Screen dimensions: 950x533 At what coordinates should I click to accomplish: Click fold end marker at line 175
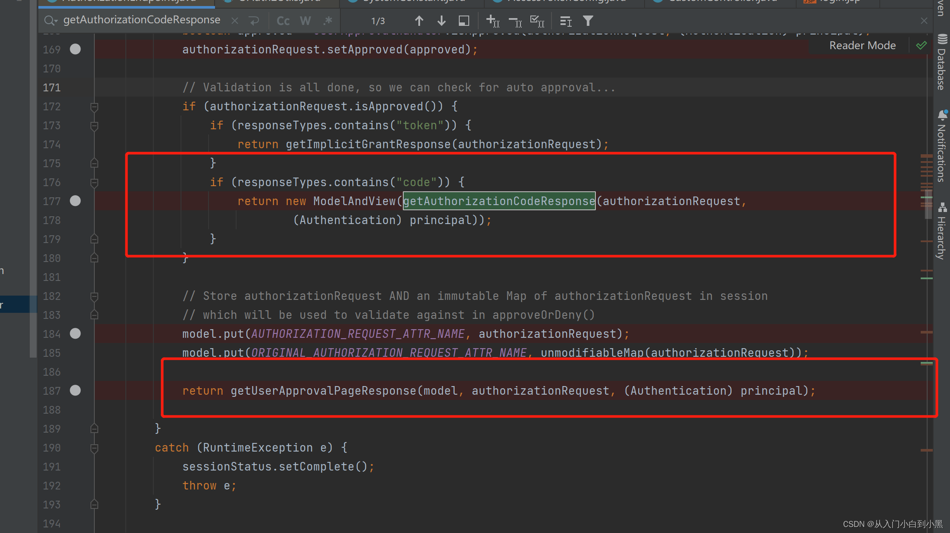[x=94, y=163]
